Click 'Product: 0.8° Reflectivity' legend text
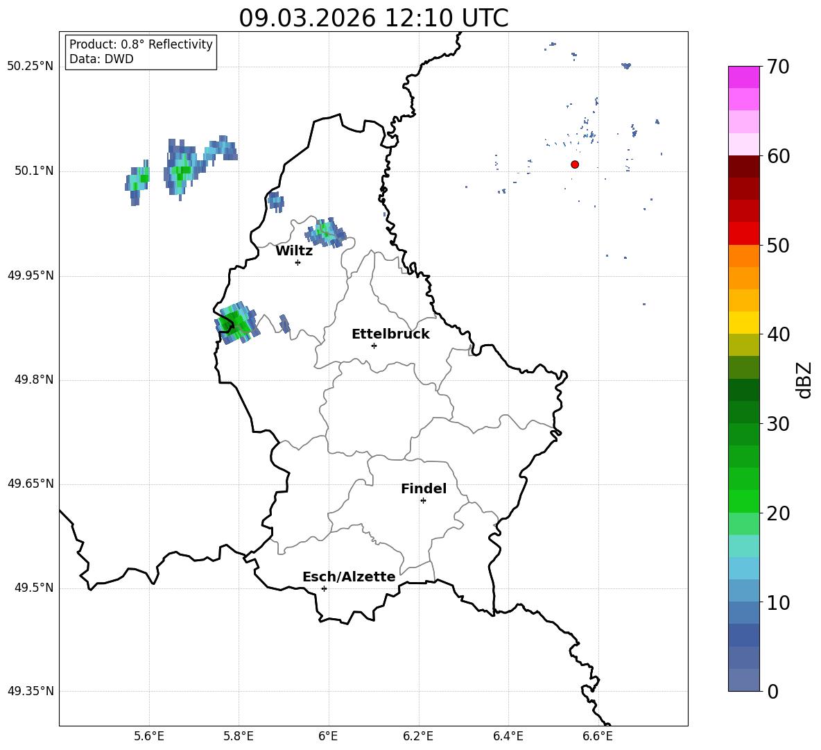 [141, 44]
